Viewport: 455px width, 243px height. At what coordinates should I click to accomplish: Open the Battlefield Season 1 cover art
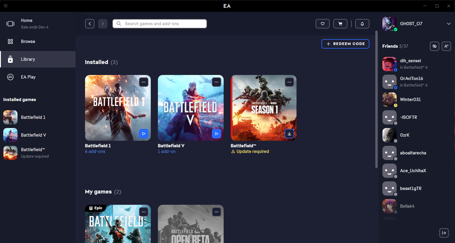264,108
